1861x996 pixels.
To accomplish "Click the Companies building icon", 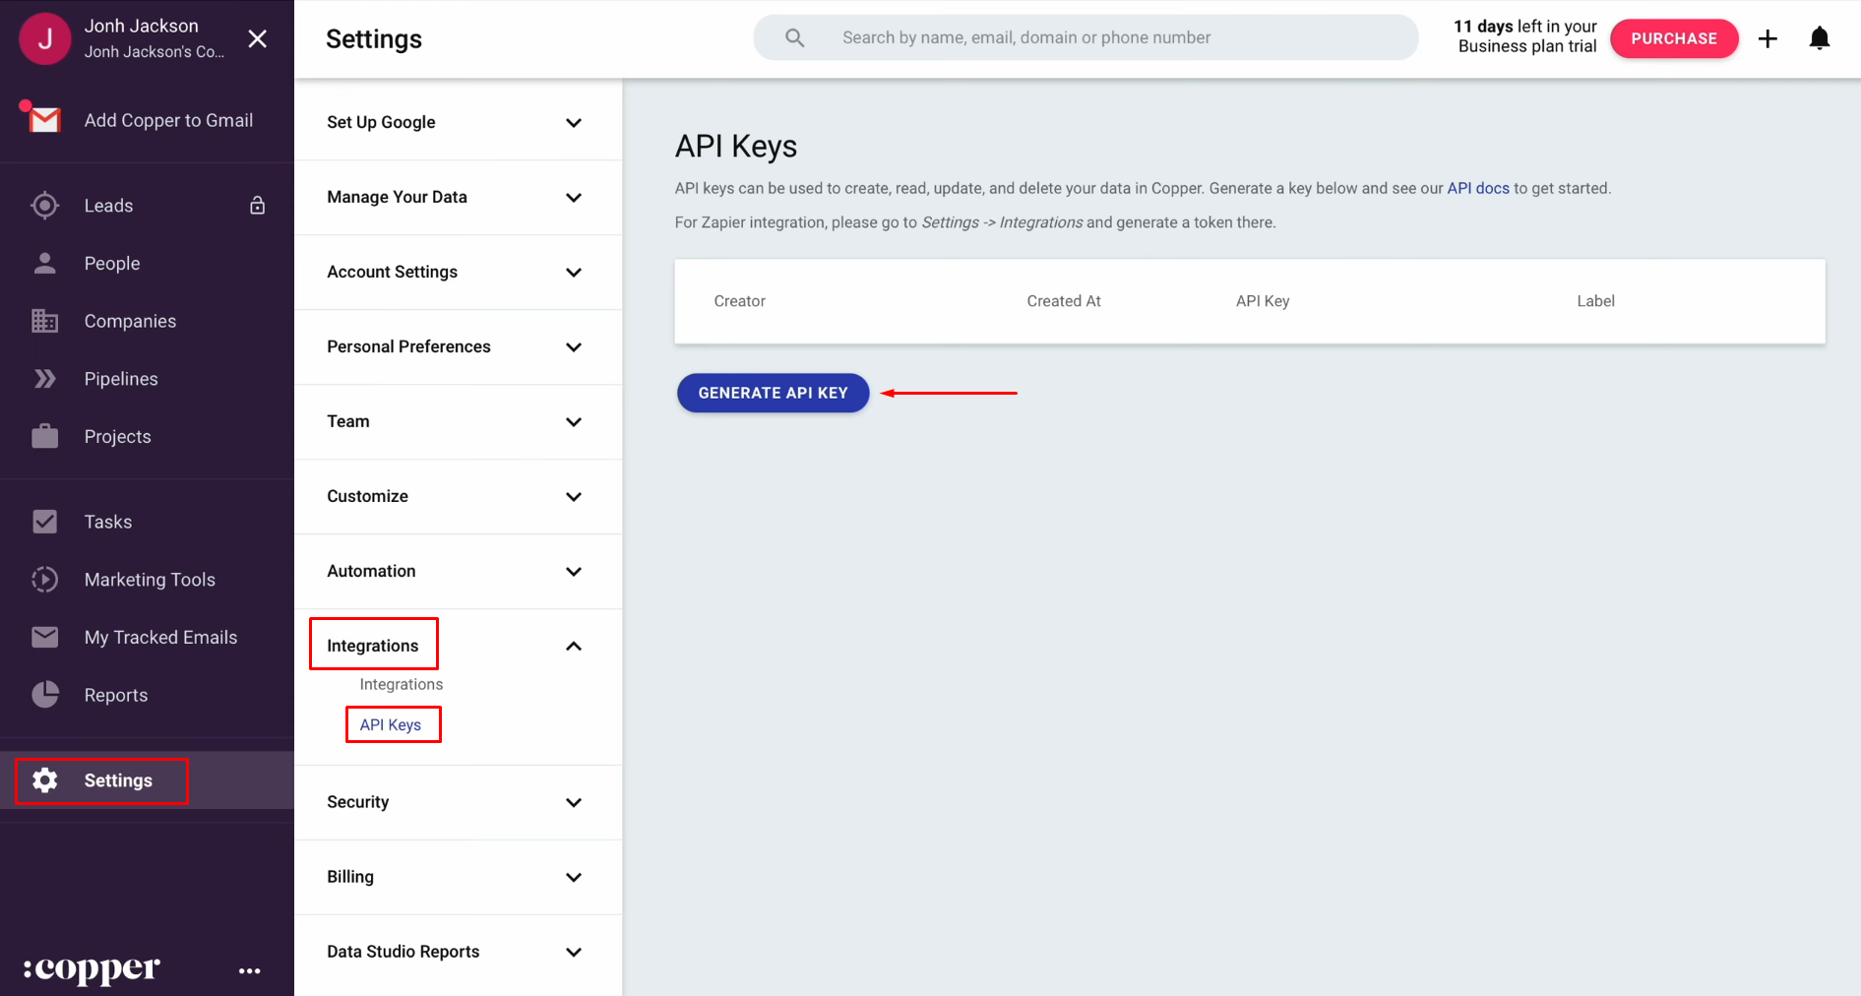I will pyautogui.click(x=44, y=321).
